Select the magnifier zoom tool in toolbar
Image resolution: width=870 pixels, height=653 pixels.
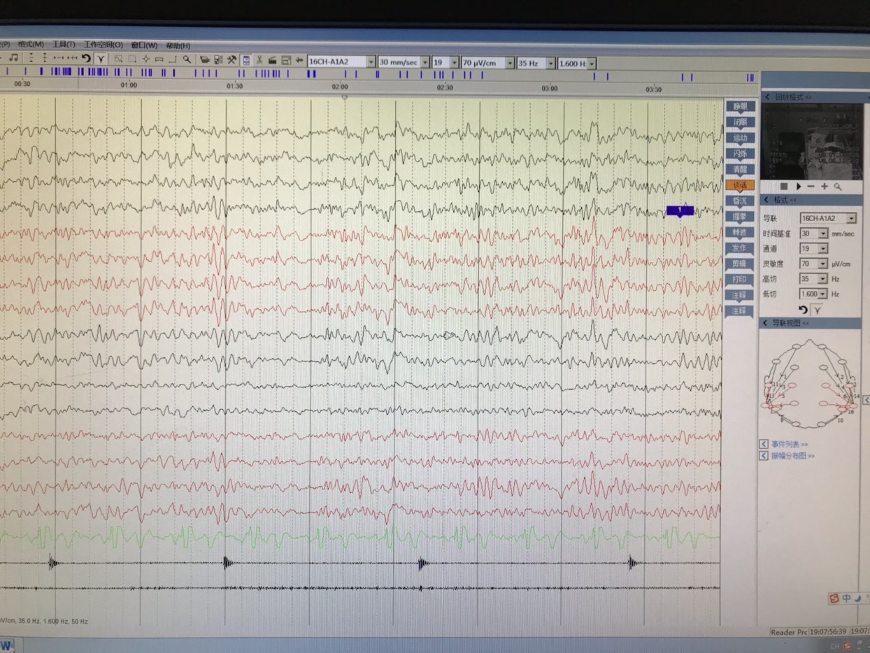pos(187,60)
